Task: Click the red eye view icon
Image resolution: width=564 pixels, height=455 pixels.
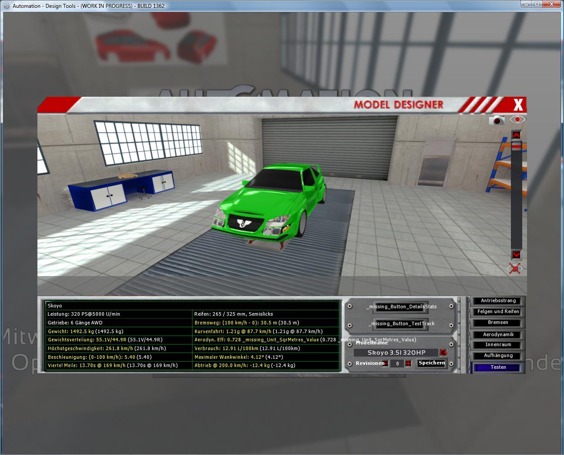Action: (x=517, y=119)
